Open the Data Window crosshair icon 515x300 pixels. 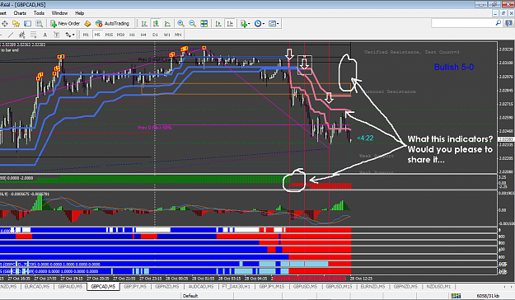click(5, 24)
